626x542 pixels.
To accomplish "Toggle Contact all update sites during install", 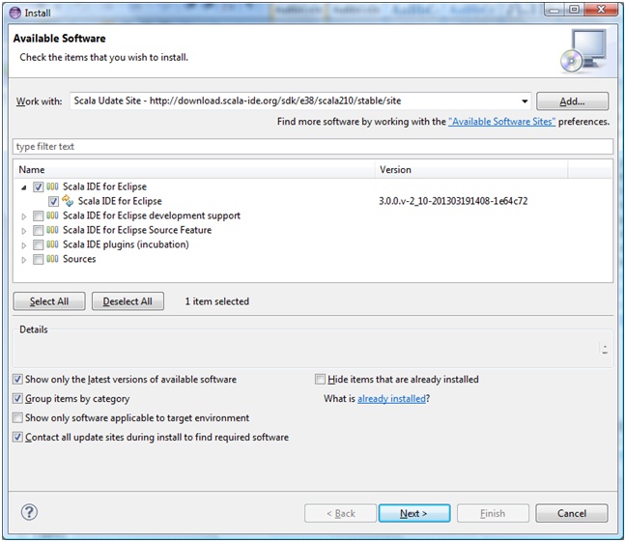I will 17,437.
